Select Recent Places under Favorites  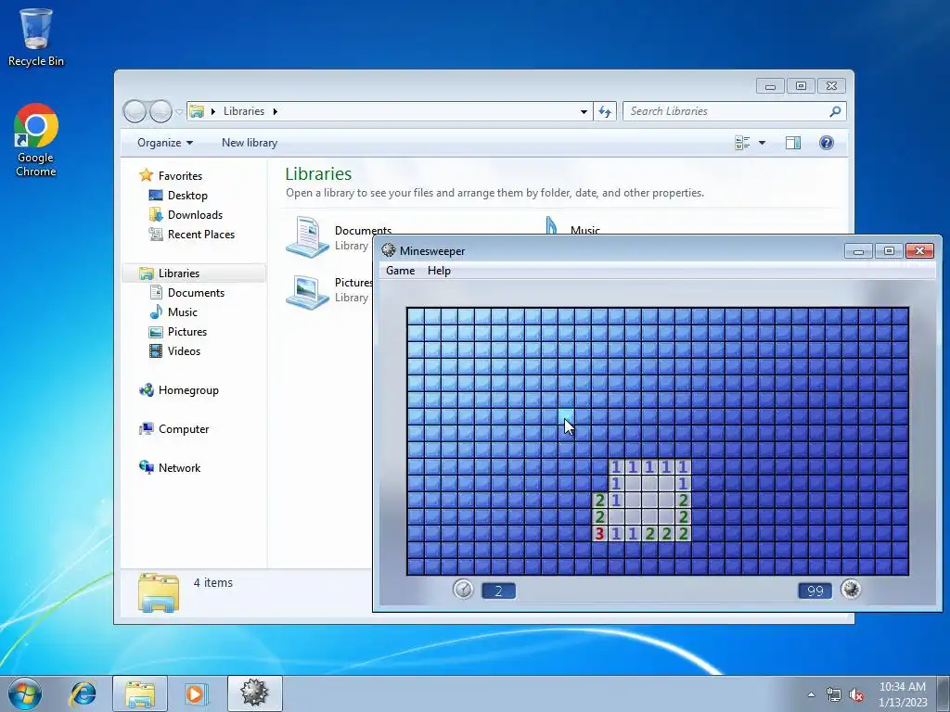click(x=200, y=234)
